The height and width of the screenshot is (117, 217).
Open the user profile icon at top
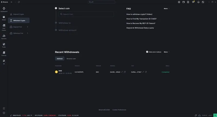coord(179,2)
